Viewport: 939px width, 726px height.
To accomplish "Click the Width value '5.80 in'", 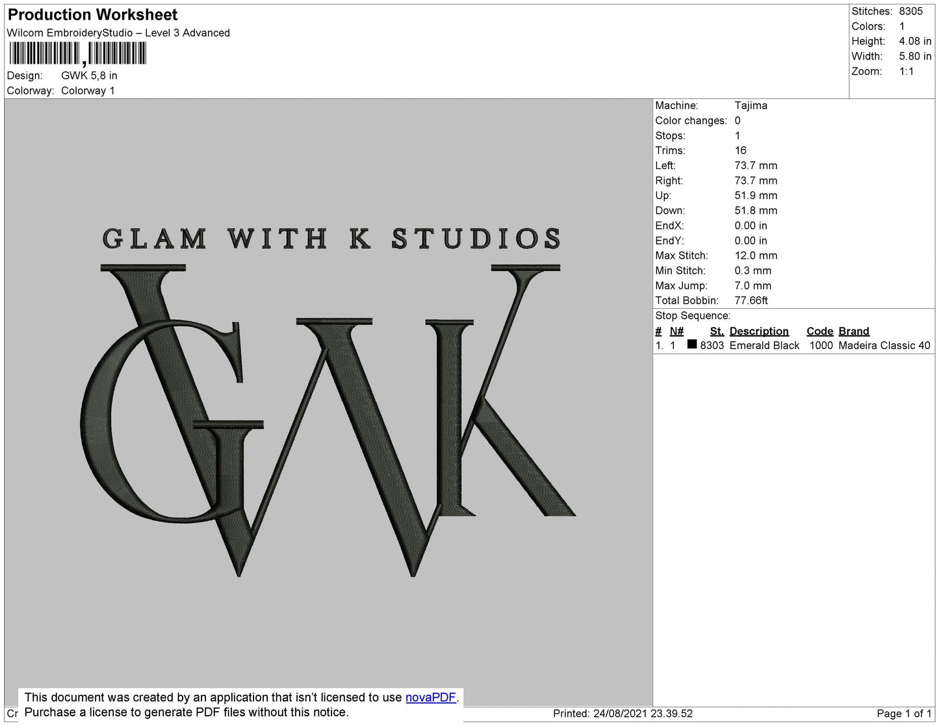I will (915, 56).
